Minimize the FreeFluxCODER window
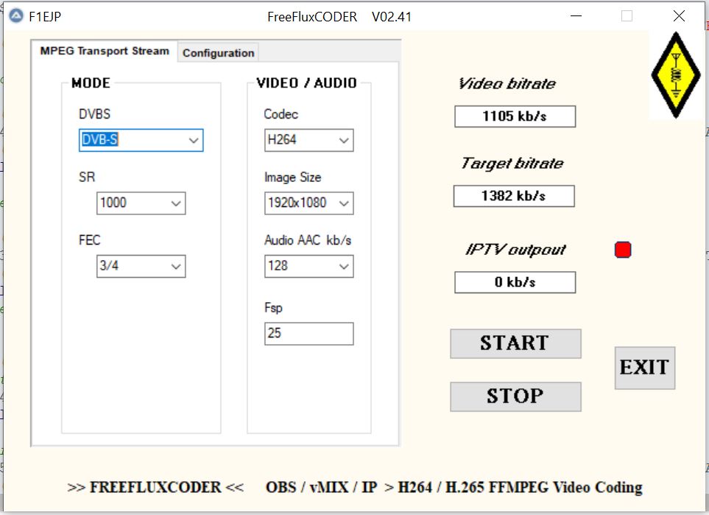The width and height of the screenshot is (709, 515). (x=576, y=16)
